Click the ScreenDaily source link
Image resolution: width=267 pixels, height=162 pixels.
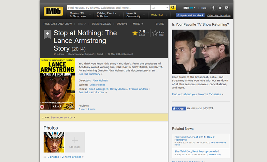click(215, 155)
